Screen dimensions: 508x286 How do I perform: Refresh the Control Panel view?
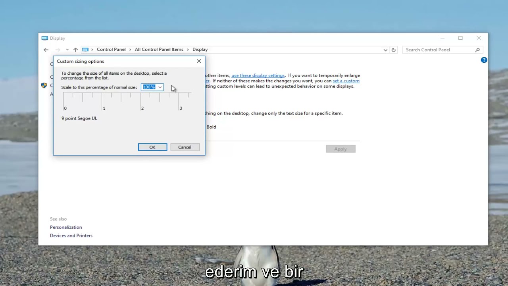pyautogui.click(x=393, y=50)
